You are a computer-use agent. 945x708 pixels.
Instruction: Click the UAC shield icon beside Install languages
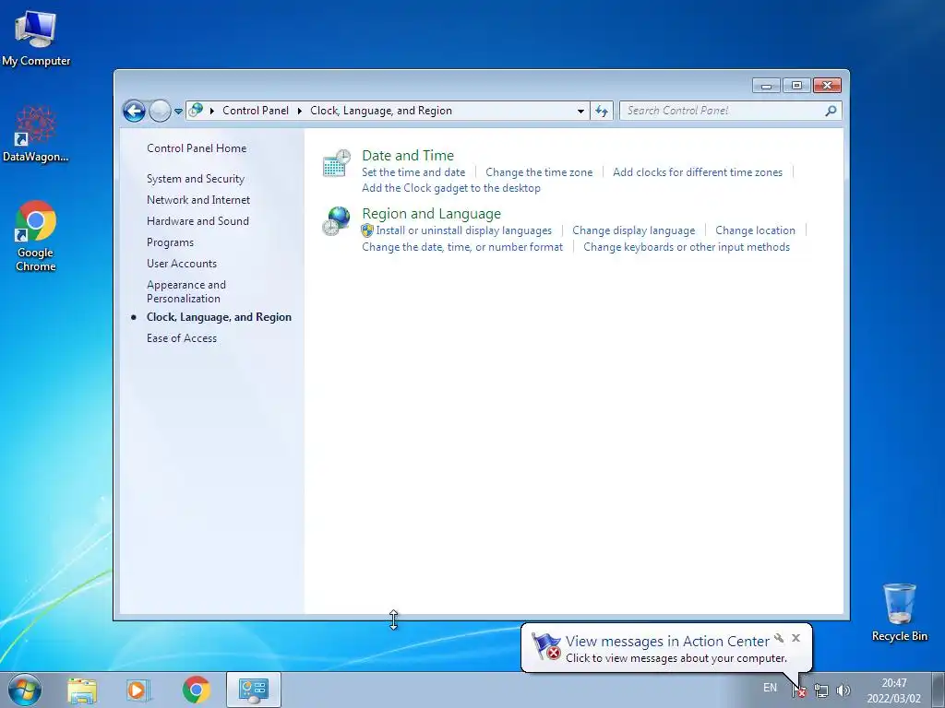(367, 230)
